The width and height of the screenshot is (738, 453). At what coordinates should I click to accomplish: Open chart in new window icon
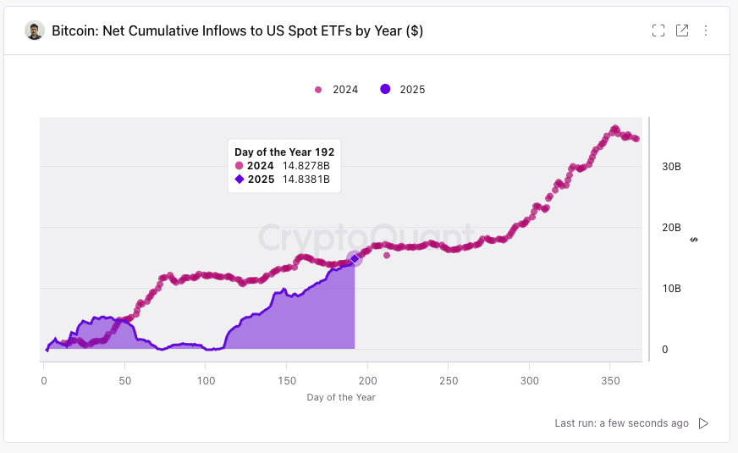682,30
